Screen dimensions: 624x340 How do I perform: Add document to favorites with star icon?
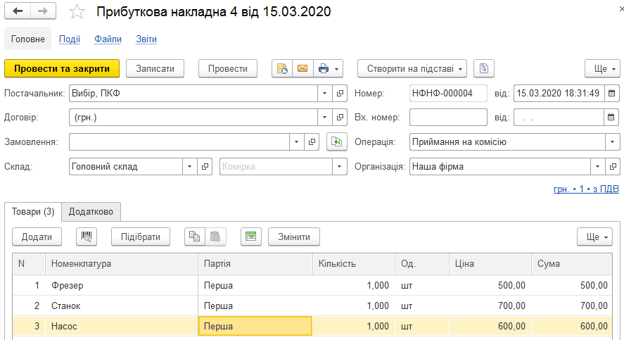click(77, 11)
